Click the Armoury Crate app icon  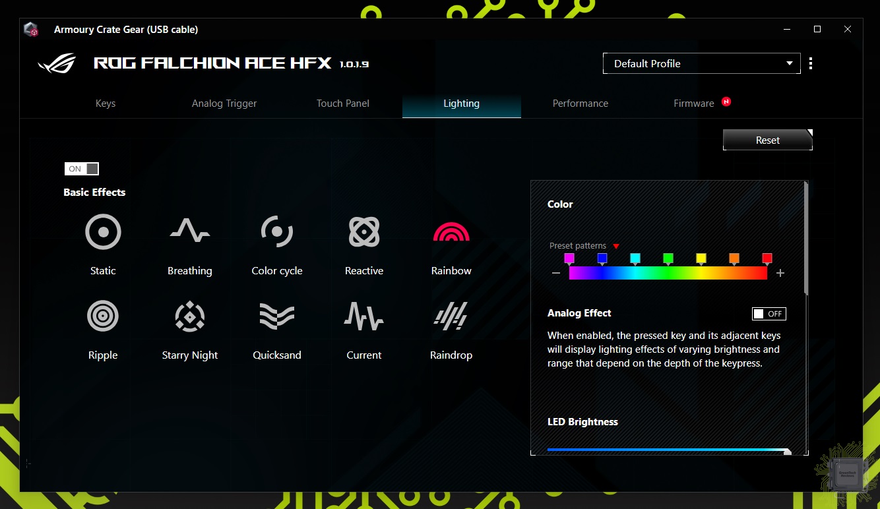[x=31, y=30]
